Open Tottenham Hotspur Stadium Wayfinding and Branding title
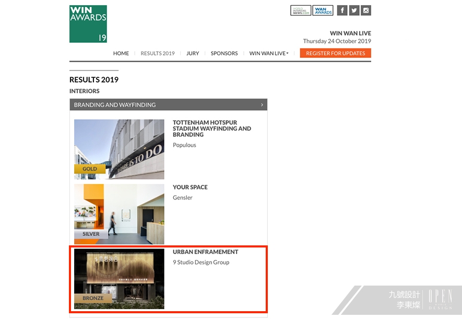 click(x=212, y=128)
